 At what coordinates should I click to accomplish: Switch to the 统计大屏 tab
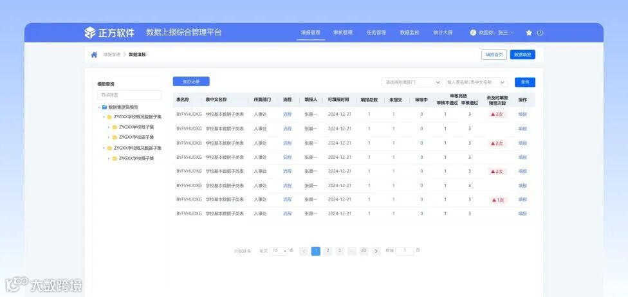(x=443, y=33)
